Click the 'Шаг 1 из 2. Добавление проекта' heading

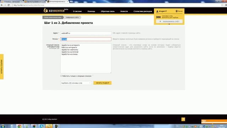coord(68,23)
